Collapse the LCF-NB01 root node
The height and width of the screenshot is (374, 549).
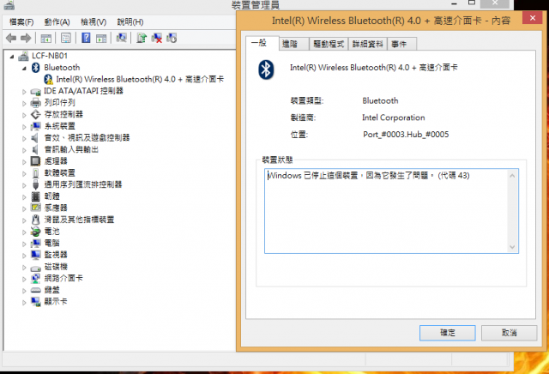[x=12, y=57]
